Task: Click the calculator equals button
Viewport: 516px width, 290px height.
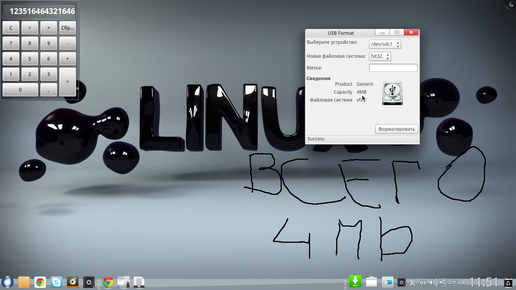Action: tap(68, 82)
